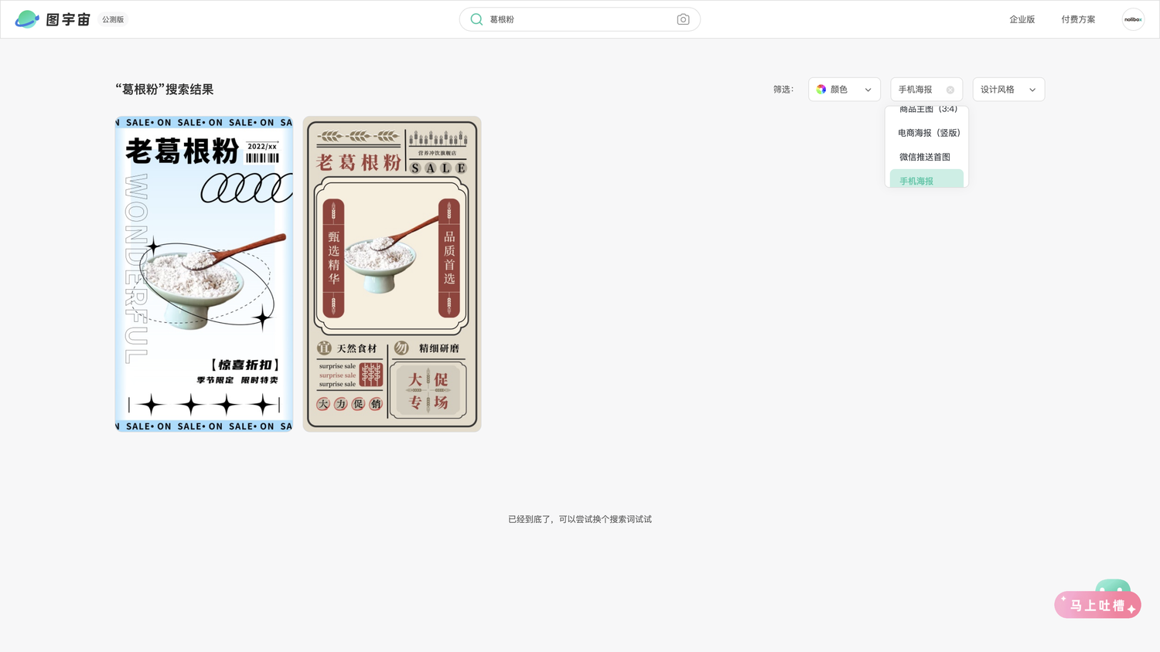Click the search magnifier icon
The image size is (1160, 652).
476,19
